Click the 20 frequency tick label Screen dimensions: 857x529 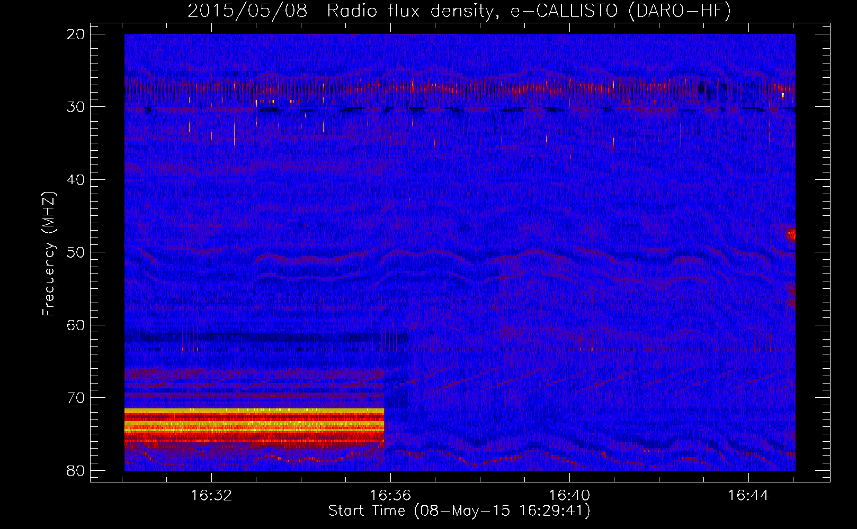click(x=76, y=34)
